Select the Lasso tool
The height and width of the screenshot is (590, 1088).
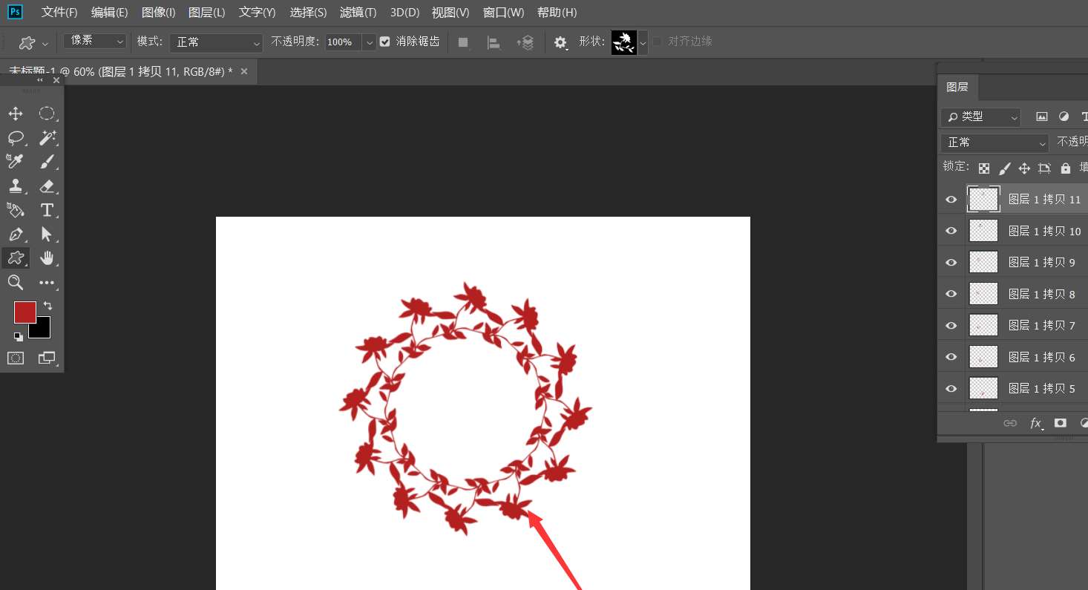pos(16,138)
